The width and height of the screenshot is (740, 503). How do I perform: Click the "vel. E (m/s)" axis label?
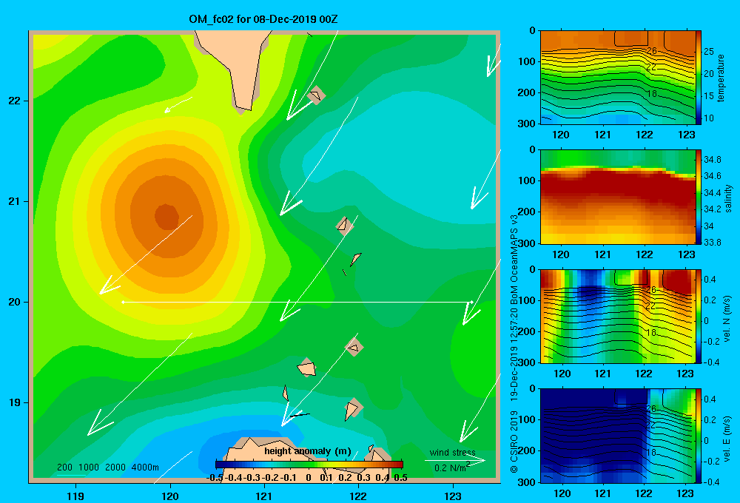point(727,438)
